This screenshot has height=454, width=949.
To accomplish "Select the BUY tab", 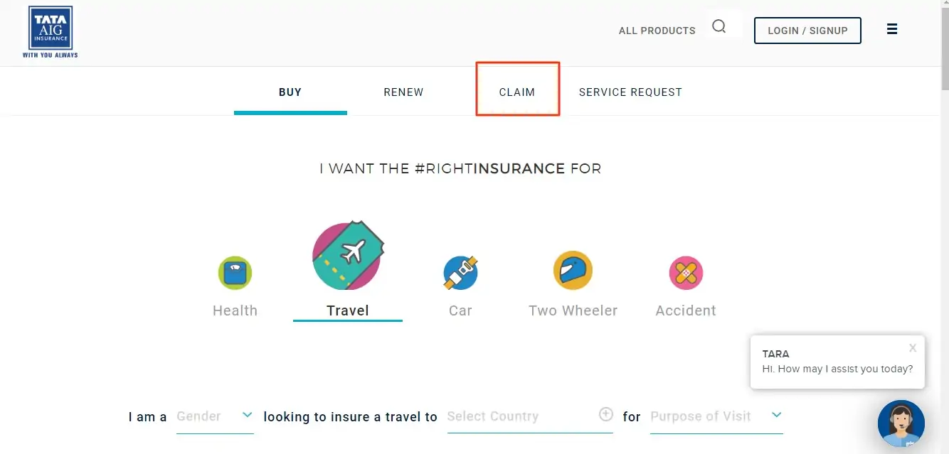I will 290,92.
